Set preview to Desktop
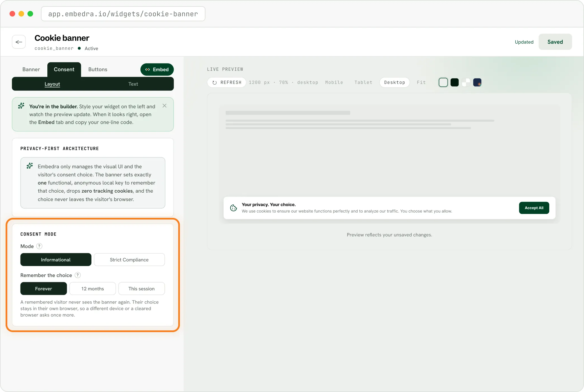584x392 pixels. pyautogui.click(x=395, y=82)
